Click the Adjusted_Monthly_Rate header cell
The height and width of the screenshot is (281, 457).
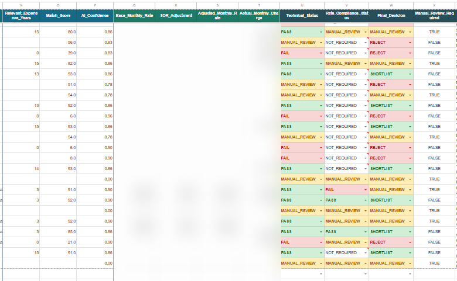point(217,16)
